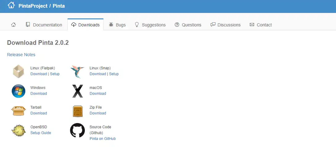Click the macOS label text
The width and height of the screenshot is (336, 147).
96,87
